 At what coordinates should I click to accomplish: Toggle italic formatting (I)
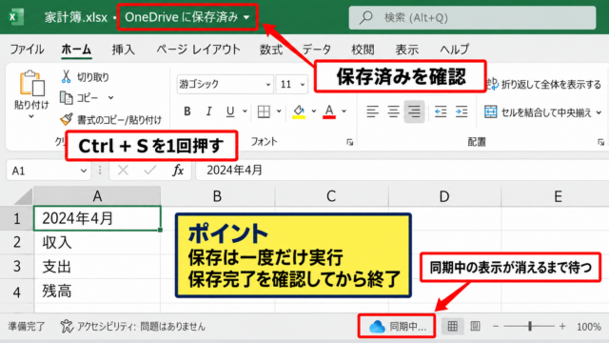point(209,111)
